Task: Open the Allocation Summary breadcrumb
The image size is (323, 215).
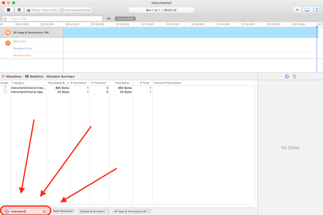Action: pyautogui.click(x=60, y=77)
